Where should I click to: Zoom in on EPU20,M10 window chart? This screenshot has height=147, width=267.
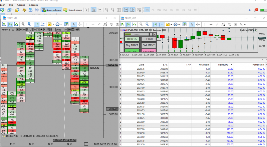point(141,25)
